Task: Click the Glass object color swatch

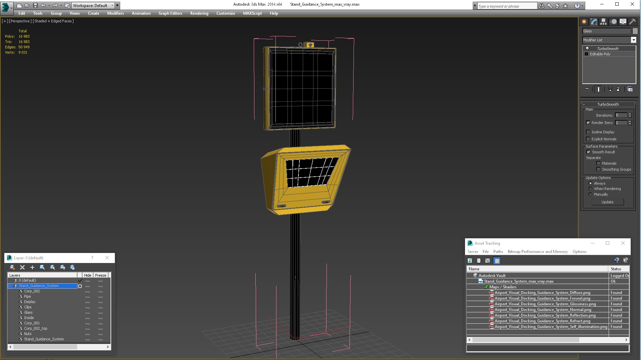Action: coord(635,31)
